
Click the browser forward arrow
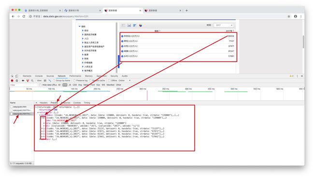click(18, 16)
